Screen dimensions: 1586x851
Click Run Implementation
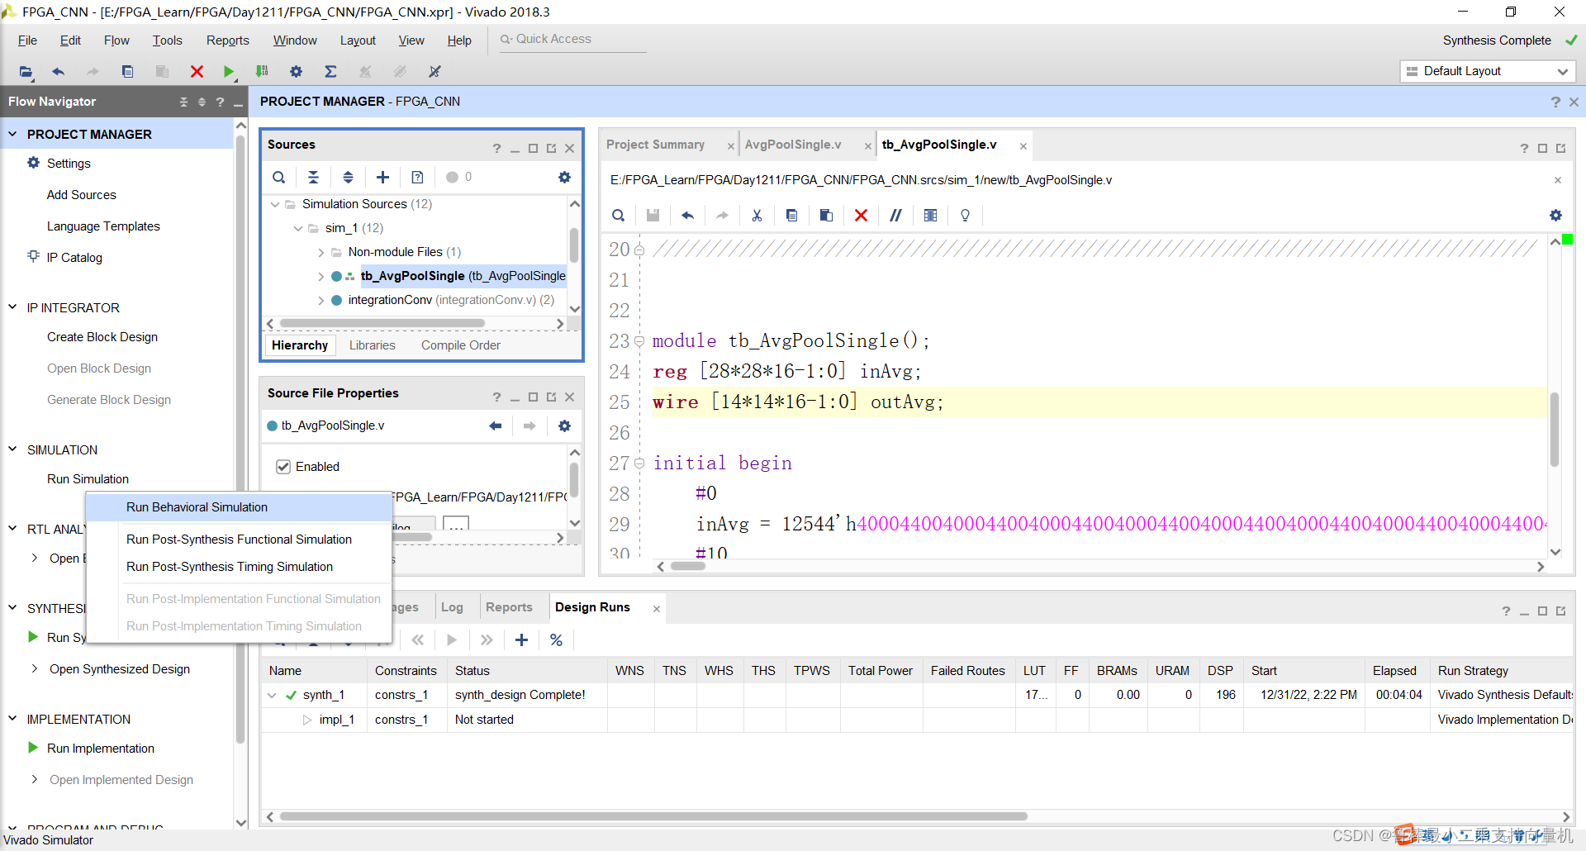(101, 749)
